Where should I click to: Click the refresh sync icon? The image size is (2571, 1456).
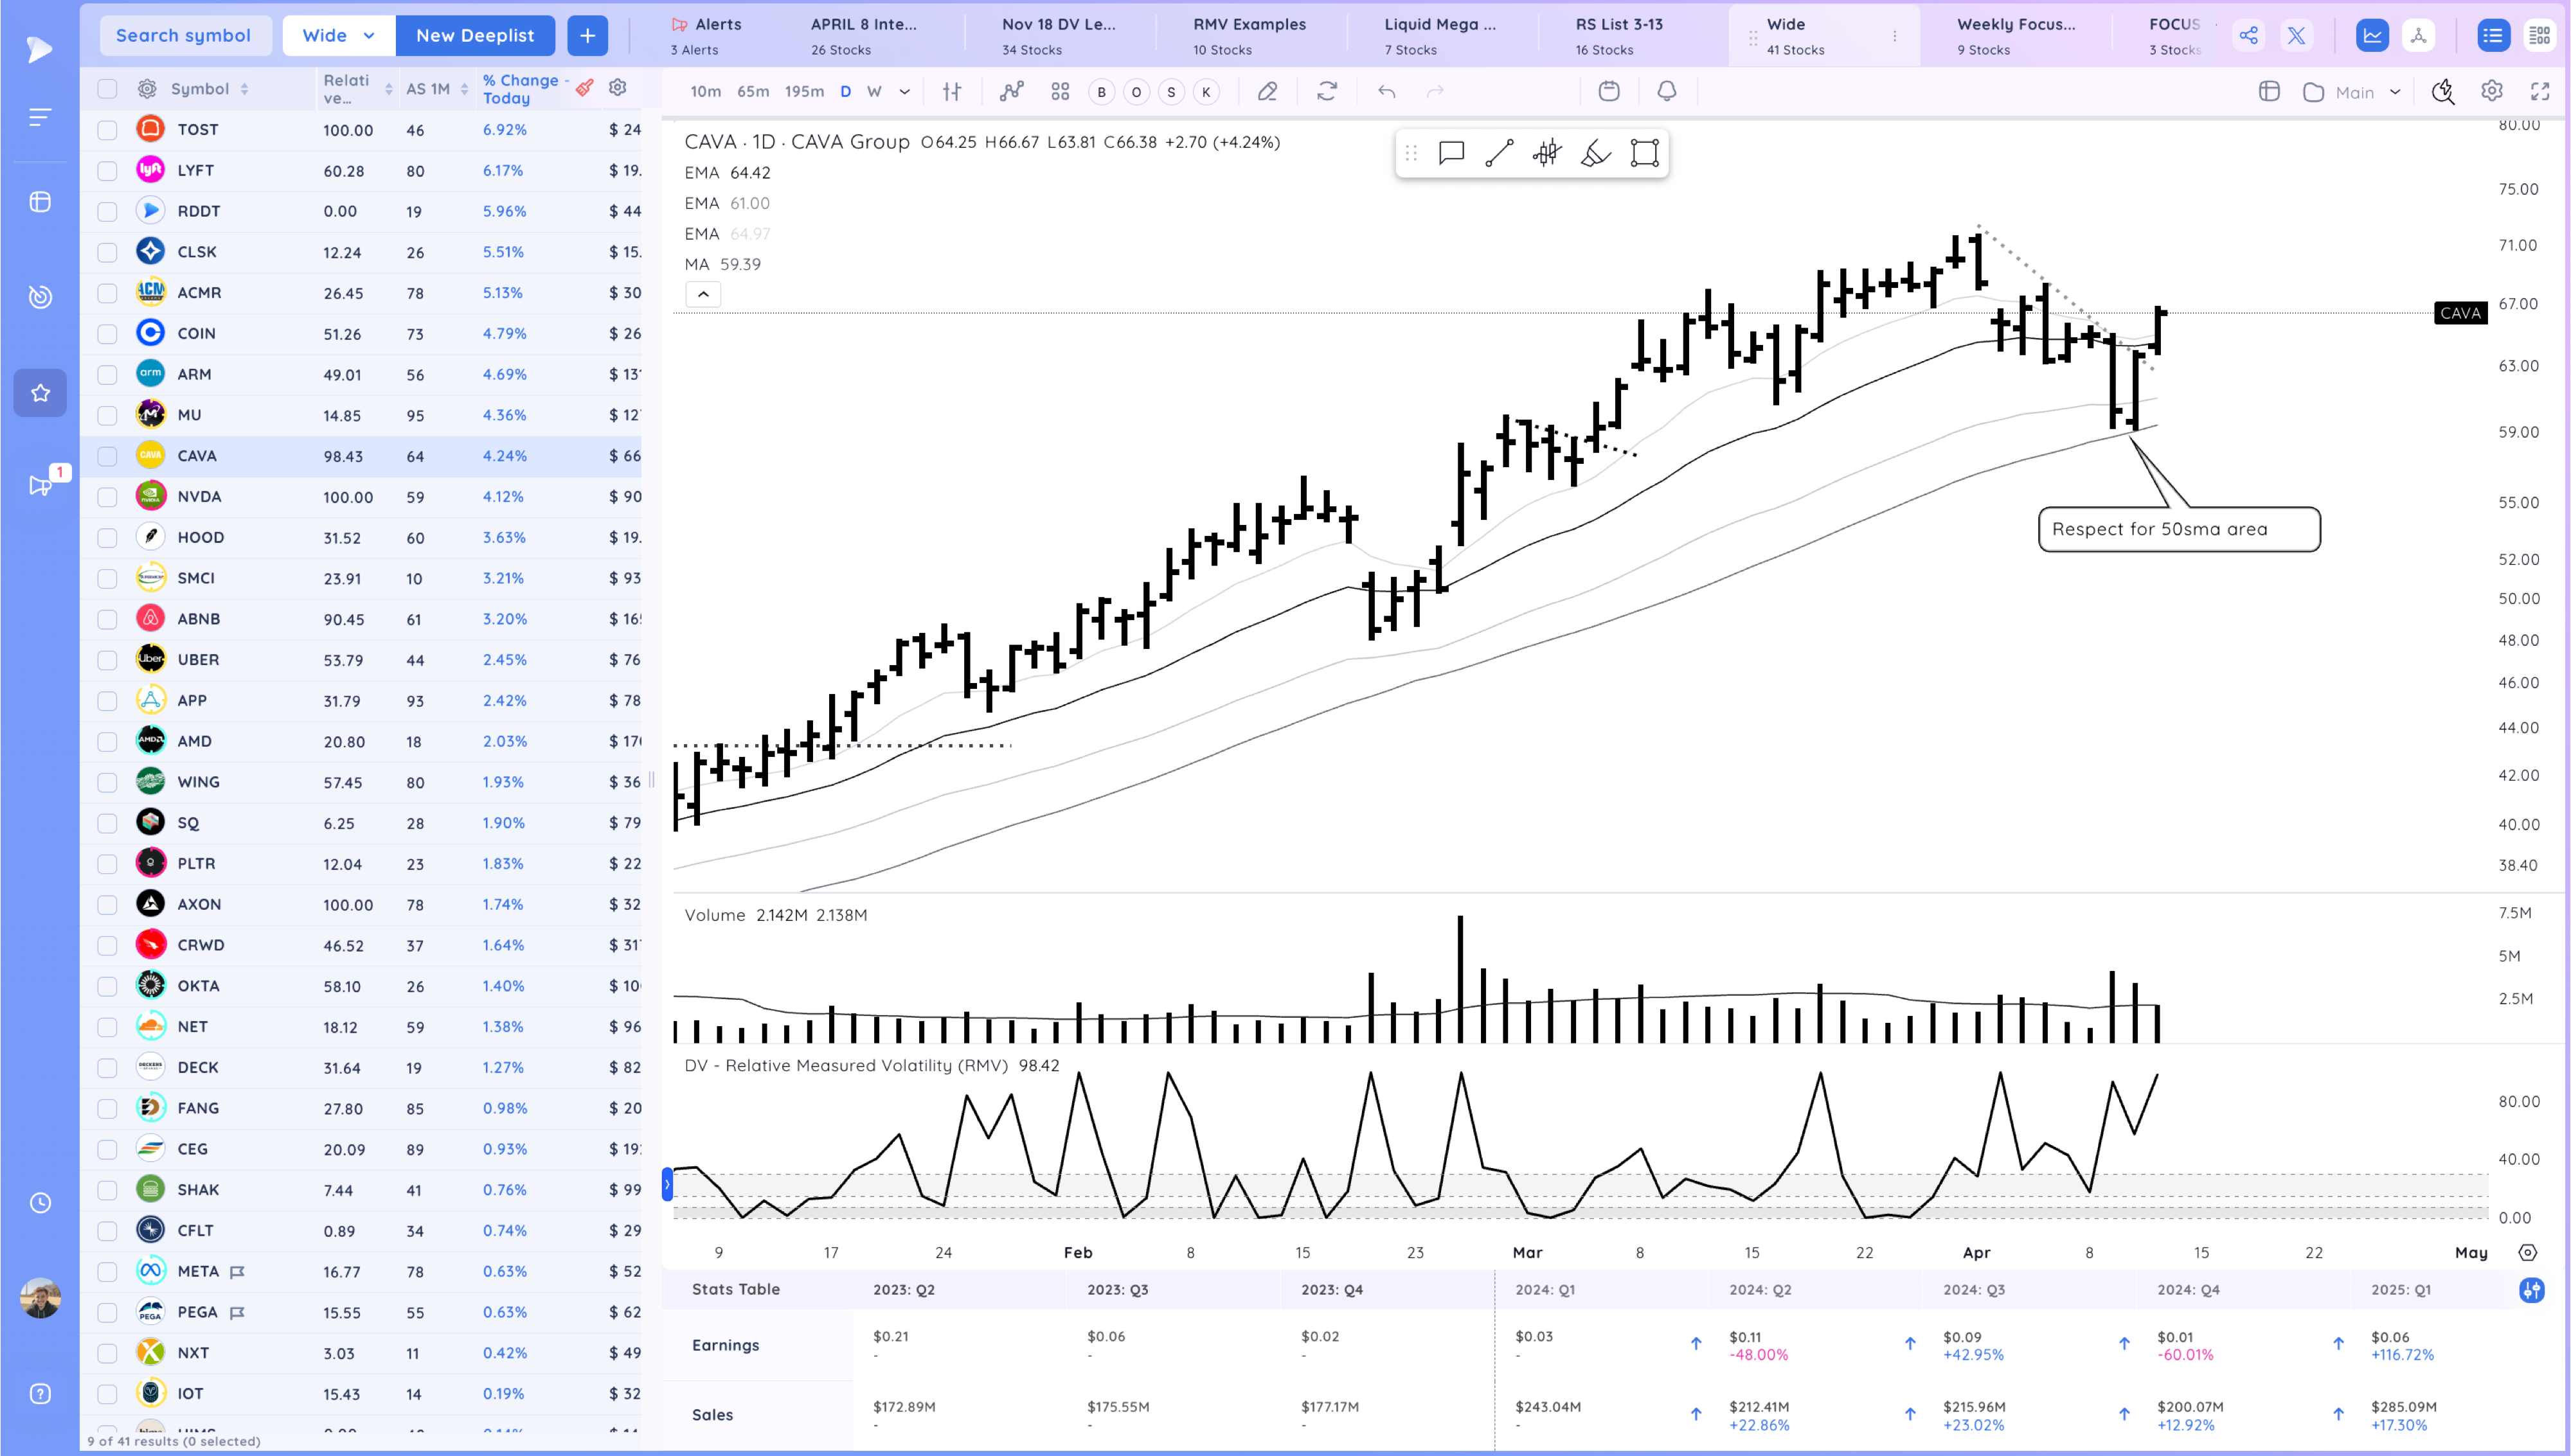coord(1326,91)
